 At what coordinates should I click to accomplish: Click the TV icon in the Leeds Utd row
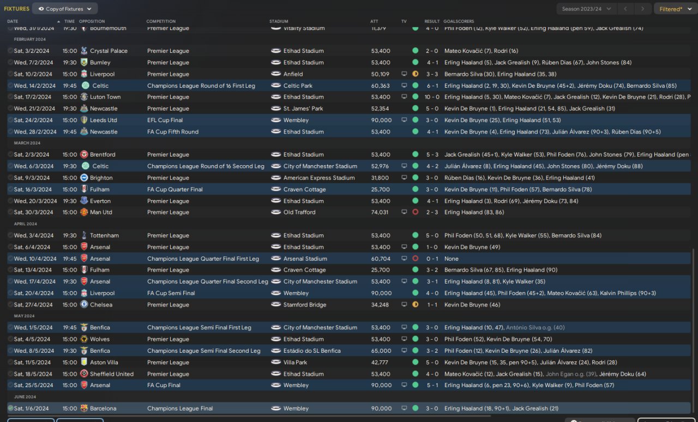tap(404, 120)
